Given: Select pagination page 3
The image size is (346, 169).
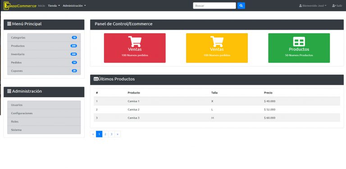Looking at the screenshot, I should pos(112,134).
